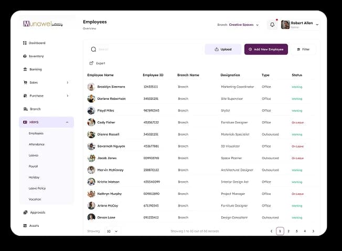This screenshot has width=342, height=251.
Task: Click Darlene Robertson avatar
Action: [x=91, y=99]
